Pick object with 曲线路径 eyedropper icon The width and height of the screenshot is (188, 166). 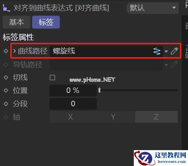click(174, 51)
